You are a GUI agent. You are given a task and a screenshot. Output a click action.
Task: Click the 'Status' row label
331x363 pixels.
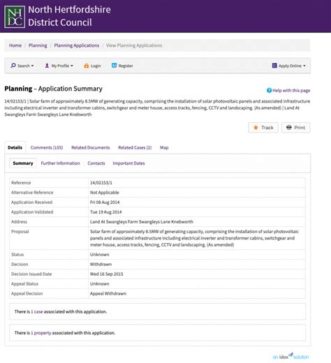pyautogui.click(x=17, y=255)
